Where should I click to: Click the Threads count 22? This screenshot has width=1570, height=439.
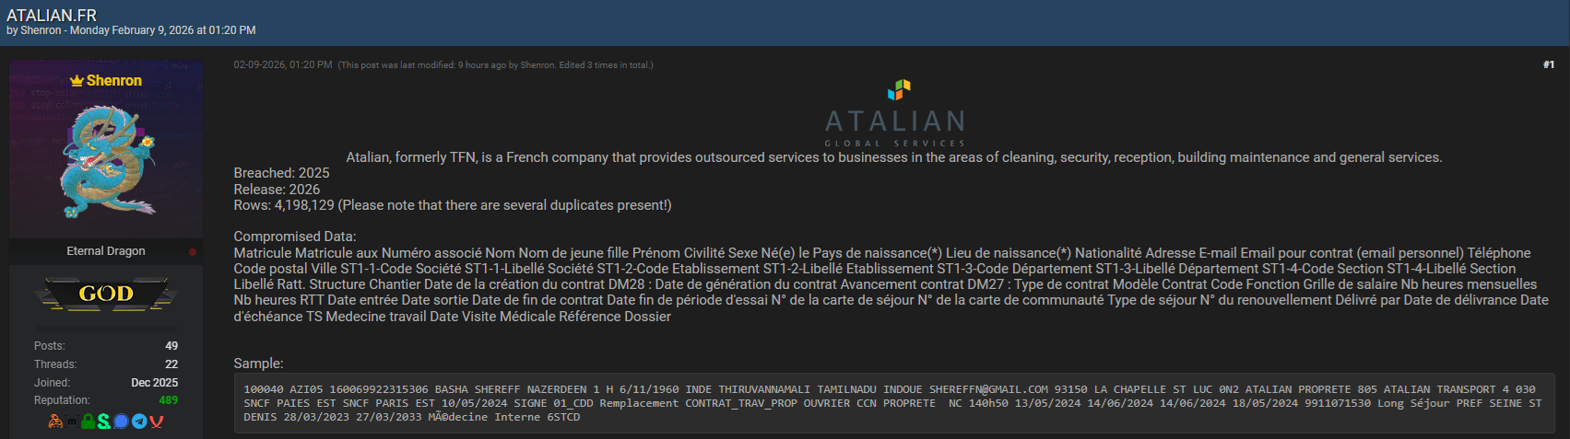tap(171, 364)
